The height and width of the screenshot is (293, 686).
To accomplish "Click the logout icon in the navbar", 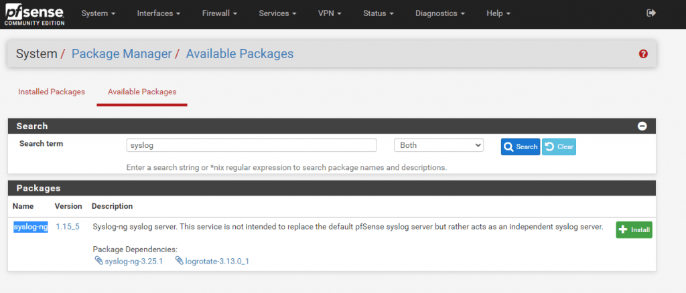I will (x=651, y=13).
